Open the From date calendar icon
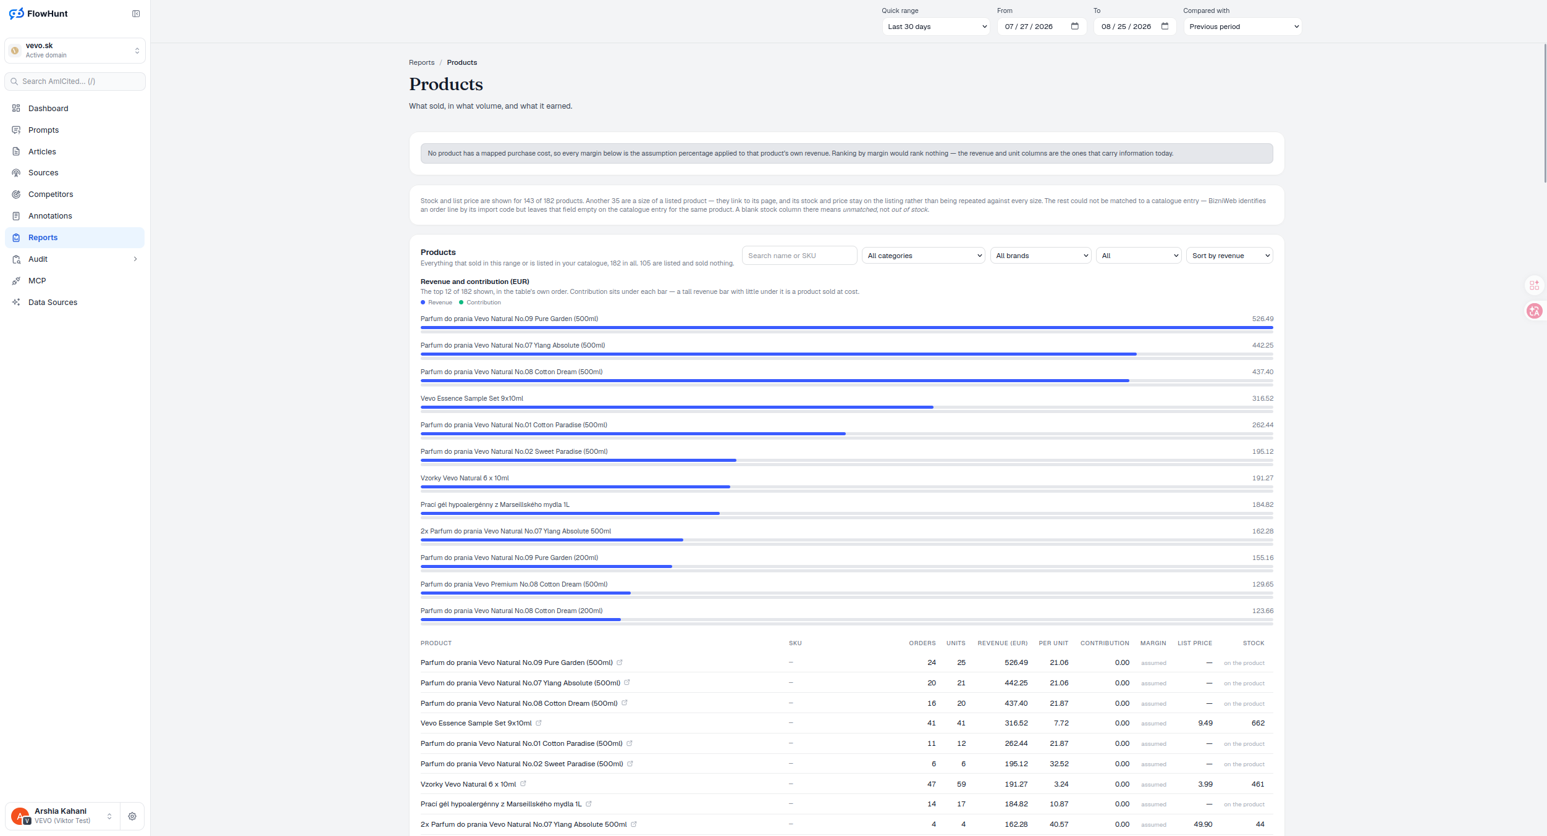1547x836 pixels. click(x=1075, y=26)
